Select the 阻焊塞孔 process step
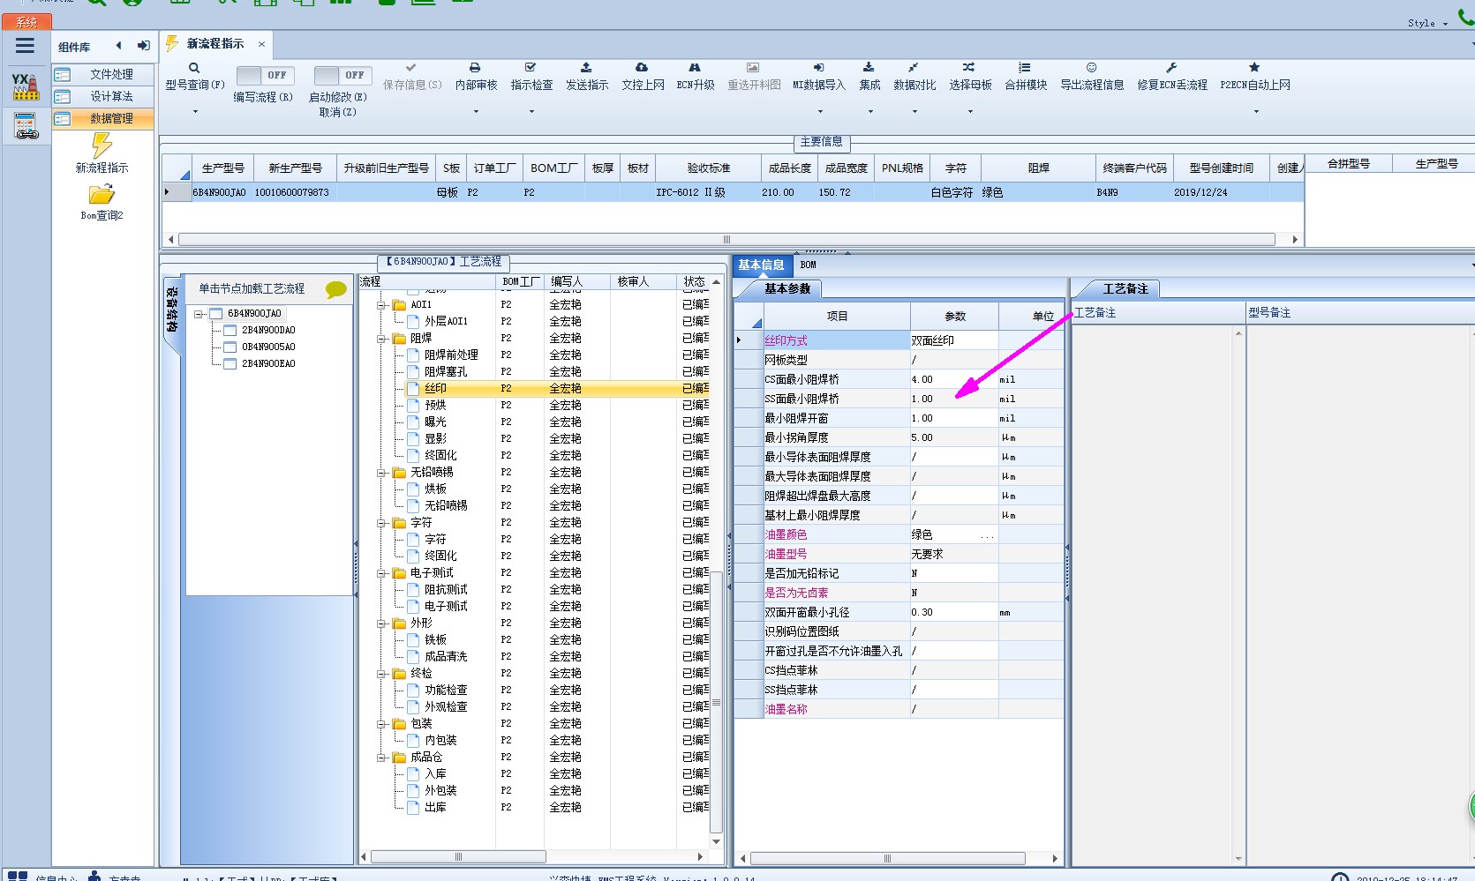 446,371
